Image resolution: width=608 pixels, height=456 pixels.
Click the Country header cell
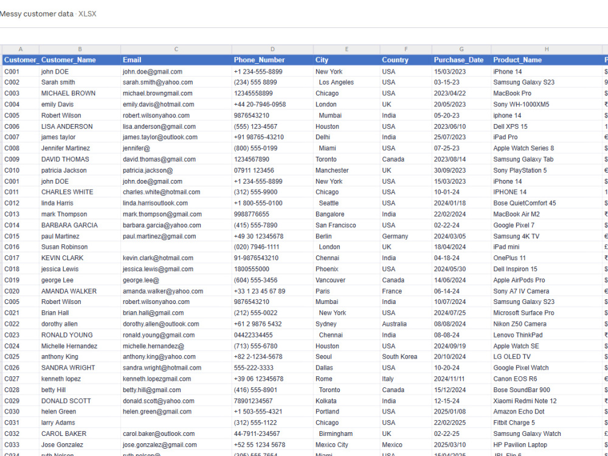[406, 60]
